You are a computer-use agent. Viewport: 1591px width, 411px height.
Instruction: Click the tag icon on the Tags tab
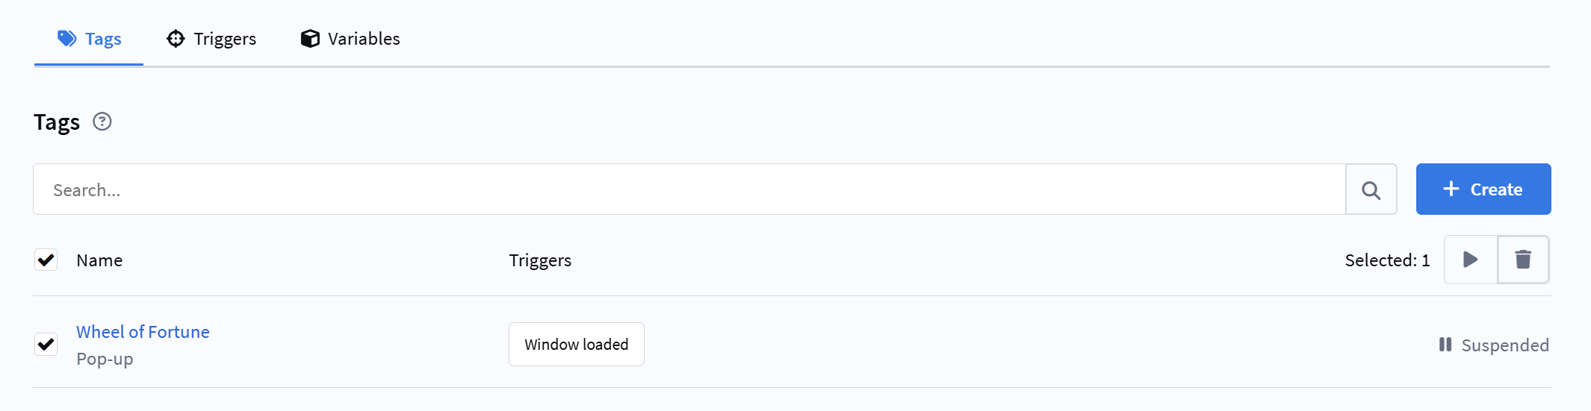(x=67, y=38)
